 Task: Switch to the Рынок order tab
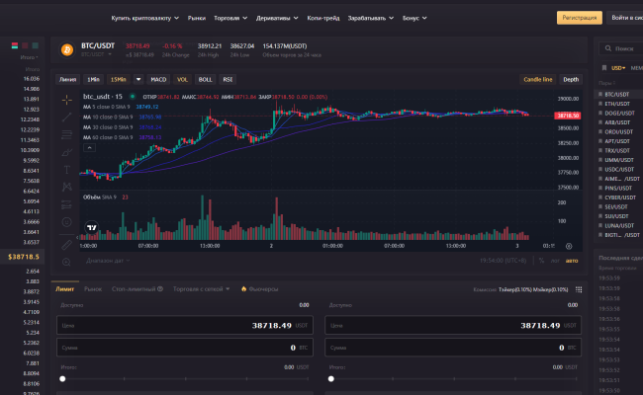[93, 289]
